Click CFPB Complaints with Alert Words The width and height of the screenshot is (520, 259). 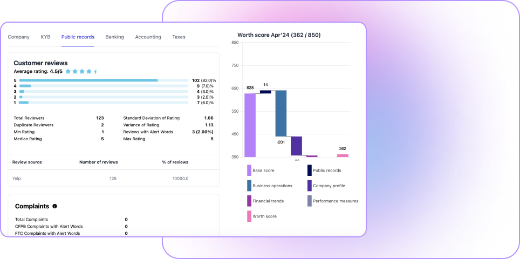click(49, 227)
